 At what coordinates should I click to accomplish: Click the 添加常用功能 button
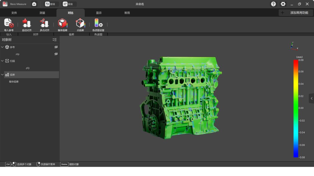(x=296, y=13)
